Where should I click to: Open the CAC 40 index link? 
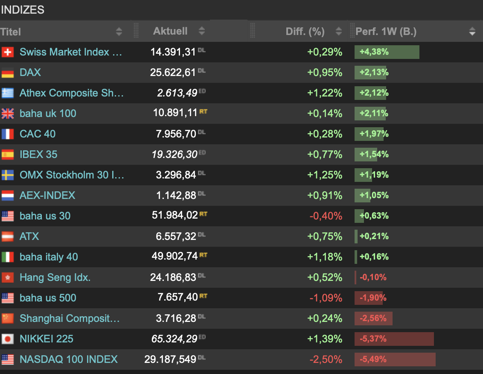pyautogui.click(x=38, y=134)
